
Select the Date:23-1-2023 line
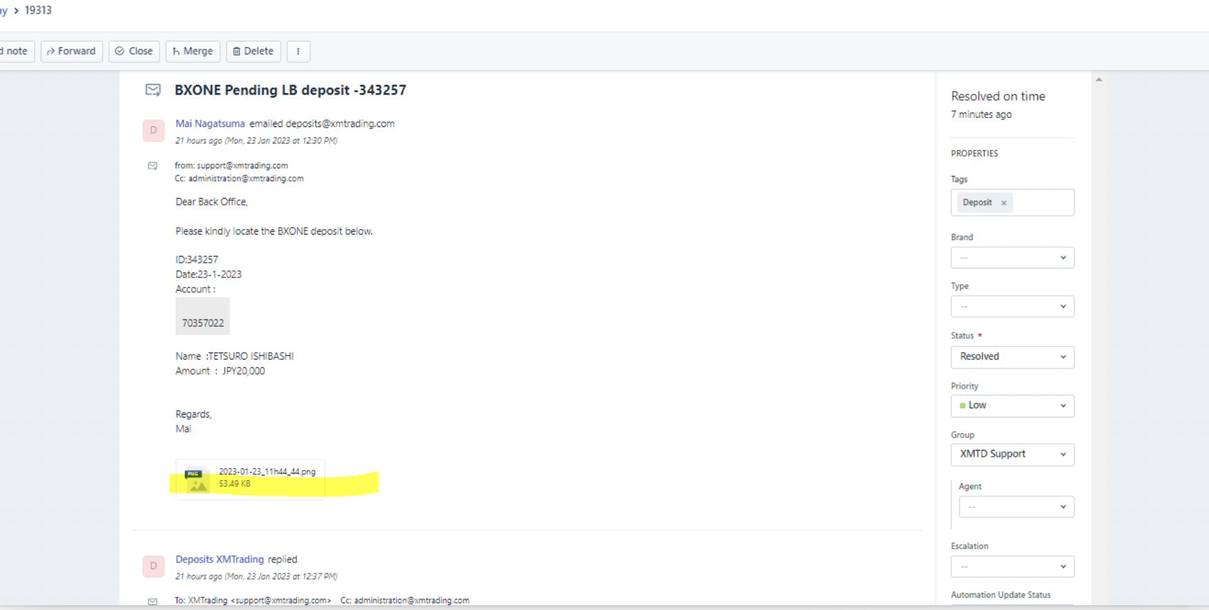click(208, 275)
